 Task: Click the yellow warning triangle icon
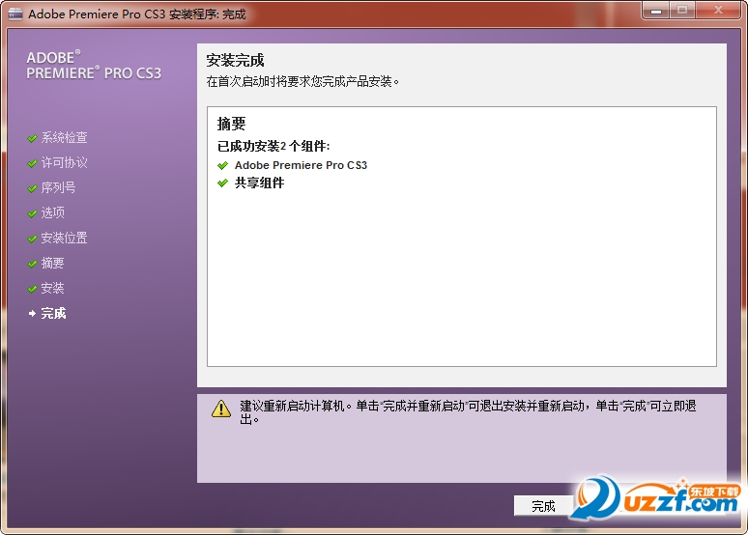click(221, 409)
